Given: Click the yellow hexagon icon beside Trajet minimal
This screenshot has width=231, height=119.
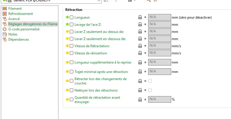Looking at the screenshot, I should [67, 72].
